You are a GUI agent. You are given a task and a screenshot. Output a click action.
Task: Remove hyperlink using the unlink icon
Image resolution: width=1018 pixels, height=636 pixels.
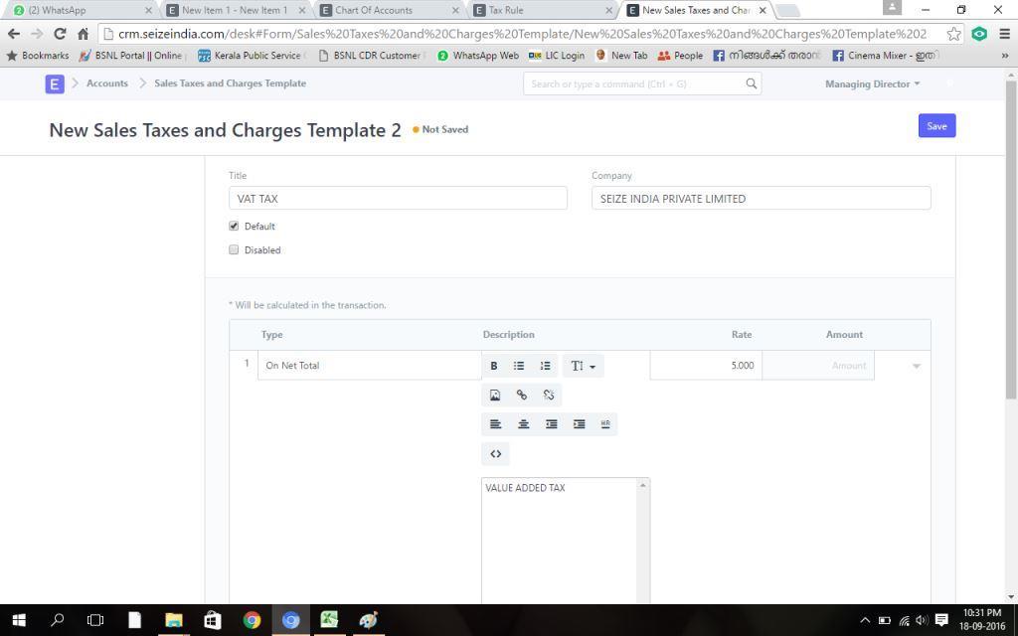pos(549,396)
